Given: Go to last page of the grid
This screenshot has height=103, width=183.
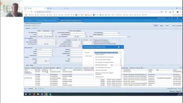Looking at the screenshot, I should (41, 88).
